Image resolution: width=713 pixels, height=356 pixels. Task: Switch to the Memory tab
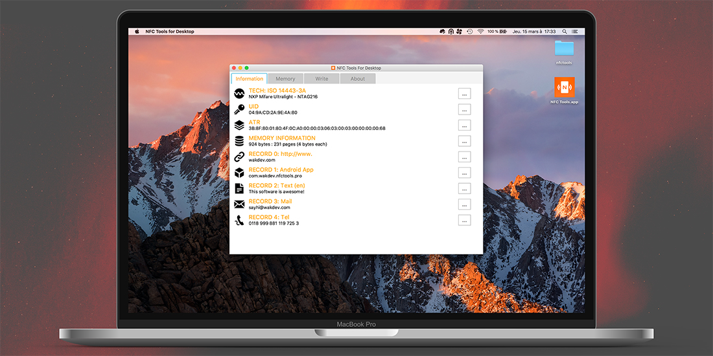(285, 78)
